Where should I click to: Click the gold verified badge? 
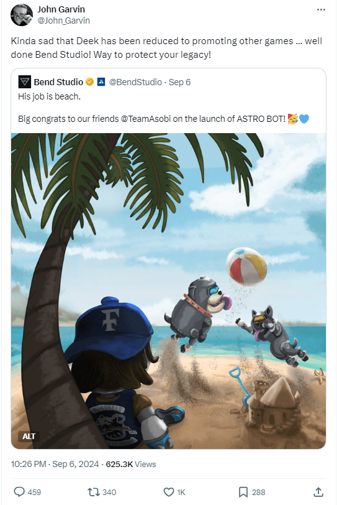(x=89, y=82)
